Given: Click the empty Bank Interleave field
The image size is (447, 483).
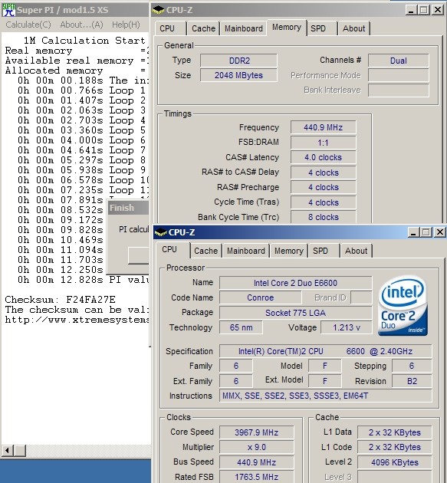Looking at the screenshot, I should tap(399, 90).
